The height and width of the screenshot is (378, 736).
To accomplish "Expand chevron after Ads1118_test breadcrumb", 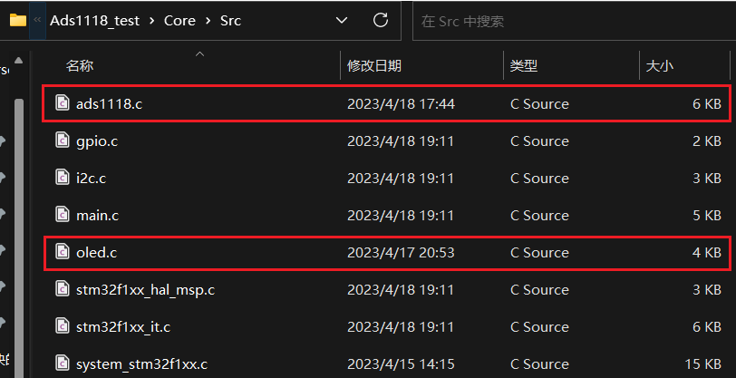I will click(152, 21).
